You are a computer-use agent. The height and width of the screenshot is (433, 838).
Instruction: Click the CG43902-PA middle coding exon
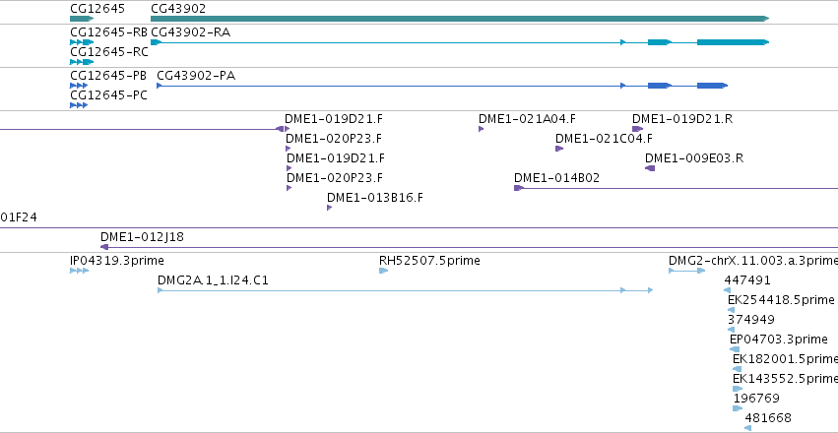coord(660,86)
